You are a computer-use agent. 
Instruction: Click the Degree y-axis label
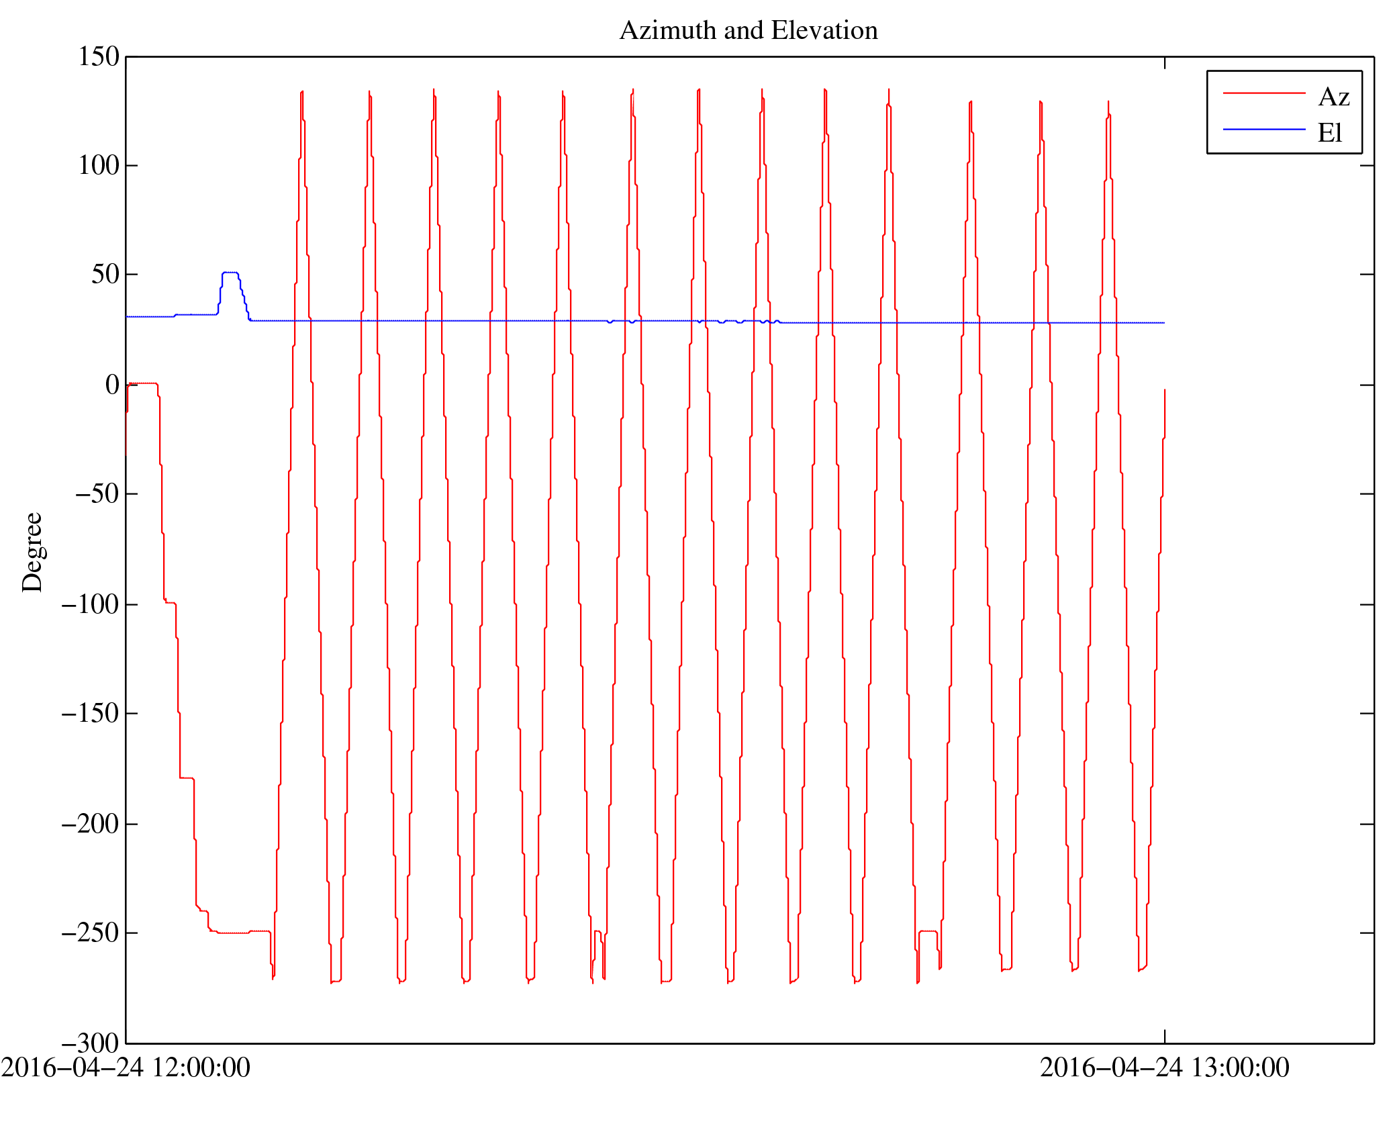pyautogui.click(x=32, y=552)
